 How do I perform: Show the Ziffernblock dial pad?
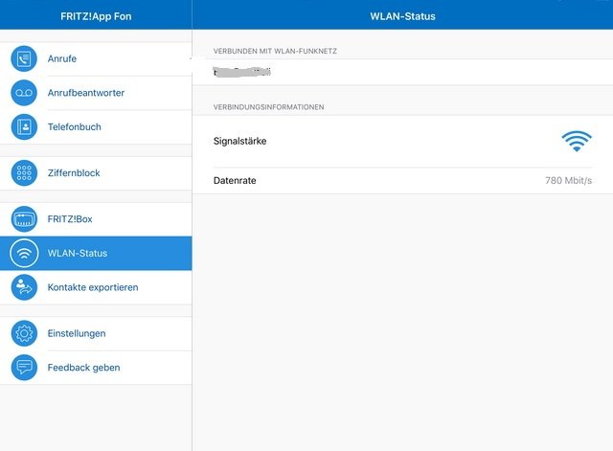point(74,173)
